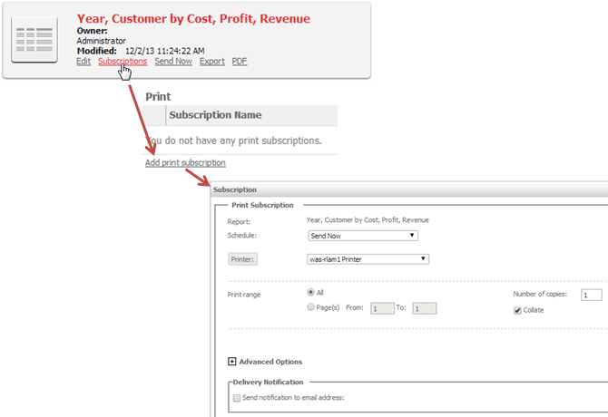The width and height of the screenshot is (608, 417).
Task: Click the From page input field
Action: pyautogui.click(x=382, y=308)
